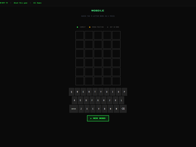The height and width of the screenshot is (147, 196).
Task: Tap the U key
Action: click(107, 92)
